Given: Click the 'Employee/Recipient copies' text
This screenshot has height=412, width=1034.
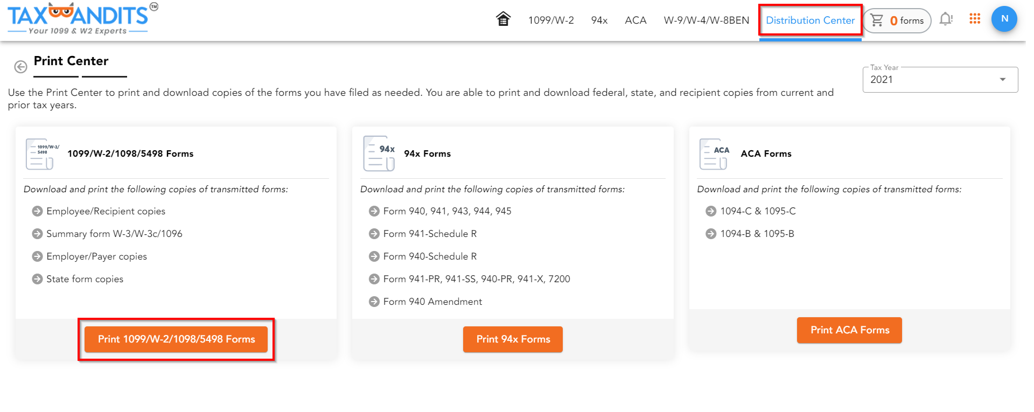Looking at the screenshot, I should click(x=106, y=211).
